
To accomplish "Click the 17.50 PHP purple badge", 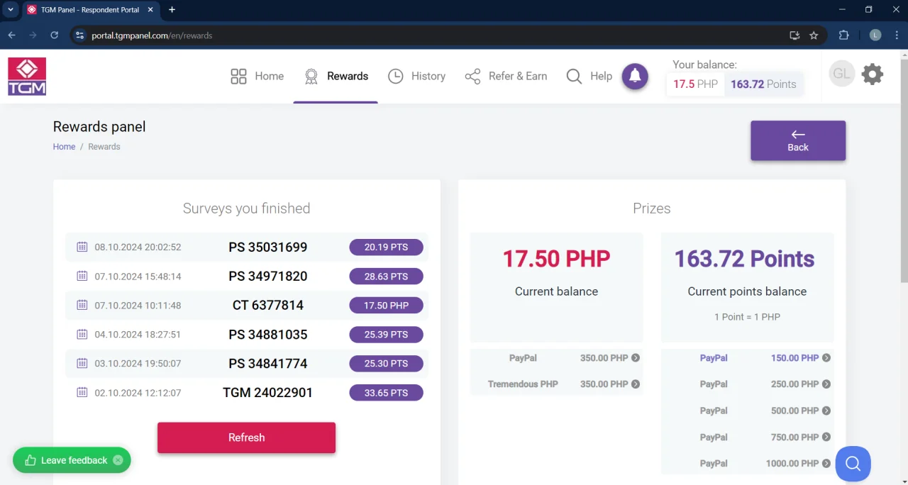I will click(386, 306).
